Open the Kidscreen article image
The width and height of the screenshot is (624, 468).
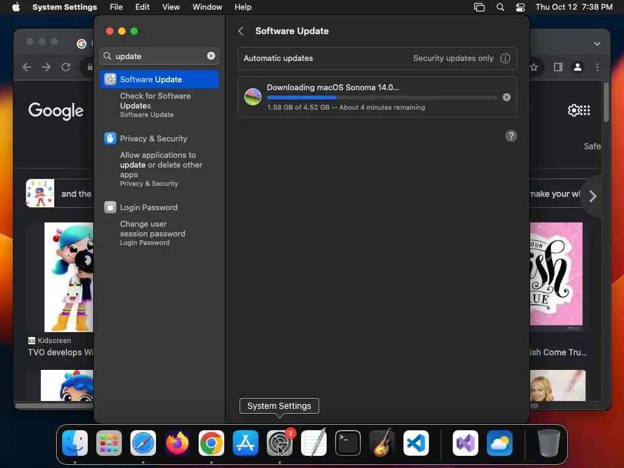click(x=69, y=277)
